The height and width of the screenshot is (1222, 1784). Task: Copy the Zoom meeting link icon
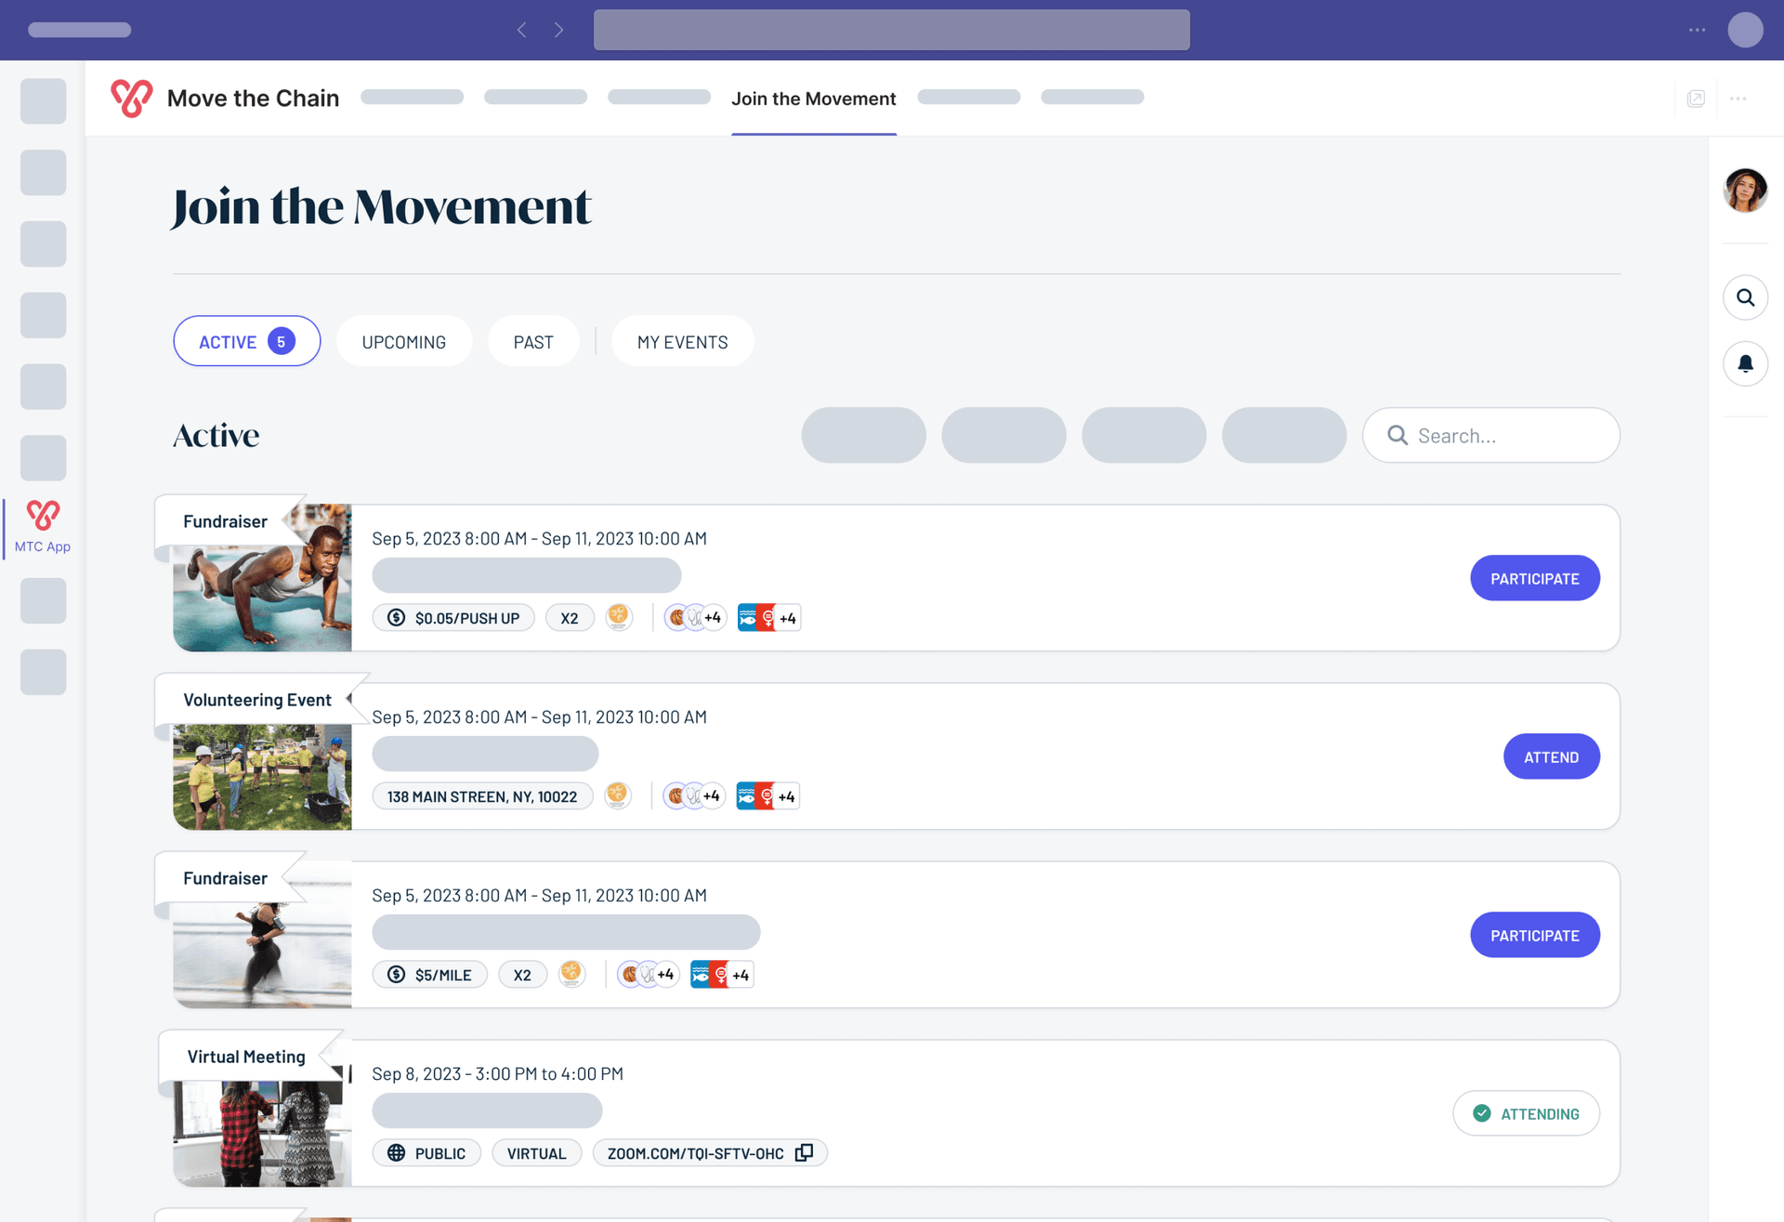coord(805,1152)
